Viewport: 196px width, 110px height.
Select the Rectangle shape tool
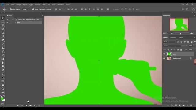click(3, 81)
